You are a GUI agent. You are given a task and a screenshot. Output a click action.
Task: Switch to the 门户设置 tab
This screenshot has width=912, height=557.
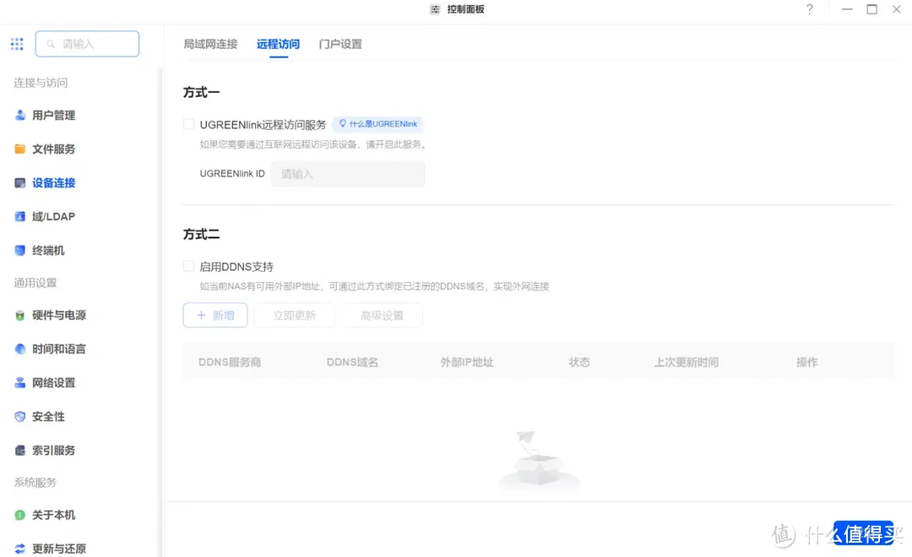coord(339,45)
